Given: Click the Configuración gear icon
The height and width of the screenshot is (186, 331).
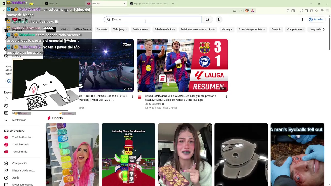Looking at the screenshot, I should (x=6, y=163).
